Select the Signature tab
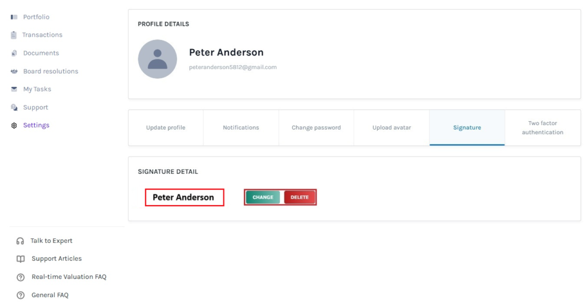The height and width of the screenshot is (308, 585). (467, 127)
